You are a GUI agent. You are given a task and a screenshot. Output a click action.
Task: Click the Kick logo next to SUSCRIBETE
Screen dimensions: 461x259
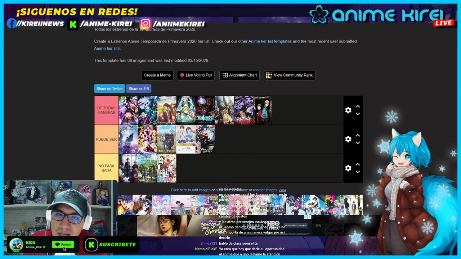(91, 244)
